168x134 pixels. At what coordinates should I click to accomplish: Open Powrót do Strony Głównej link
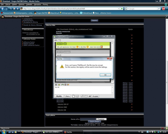point(33,25)
